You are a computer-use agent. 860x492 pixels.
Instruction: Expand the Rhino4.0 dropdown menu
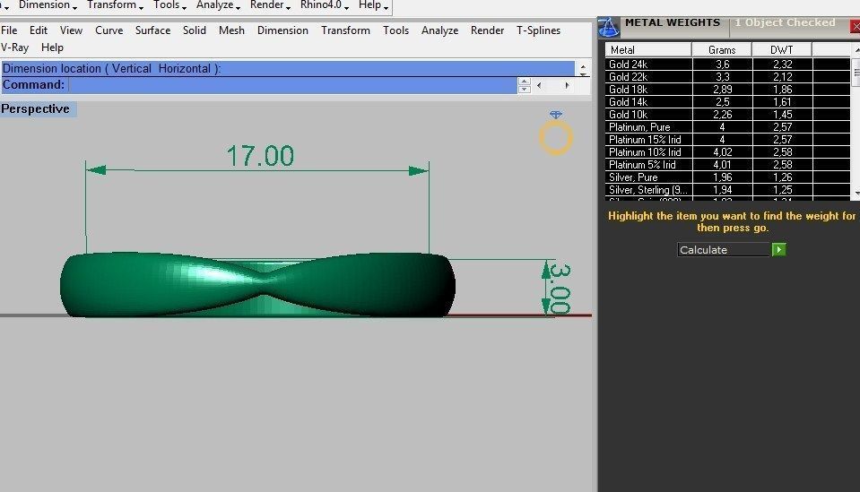[x=324, y=5]
